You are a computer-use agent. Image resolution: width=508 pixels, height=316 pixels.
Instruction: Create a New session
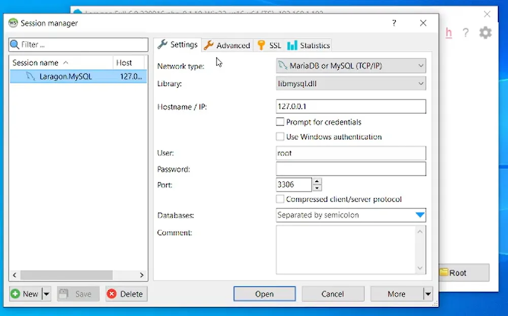click(25, 294)
